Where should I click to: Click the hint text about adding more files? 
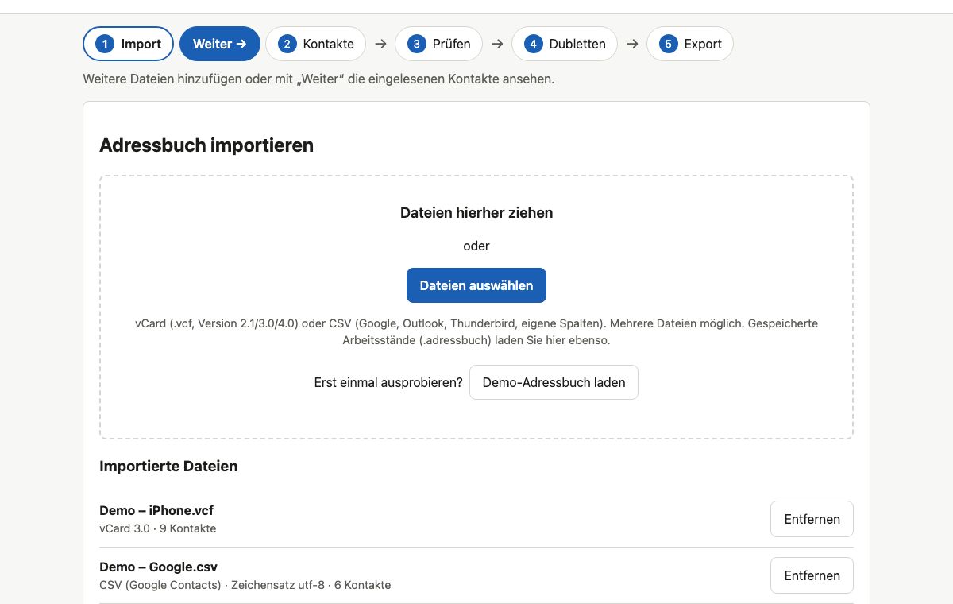[x=318, y=79]
